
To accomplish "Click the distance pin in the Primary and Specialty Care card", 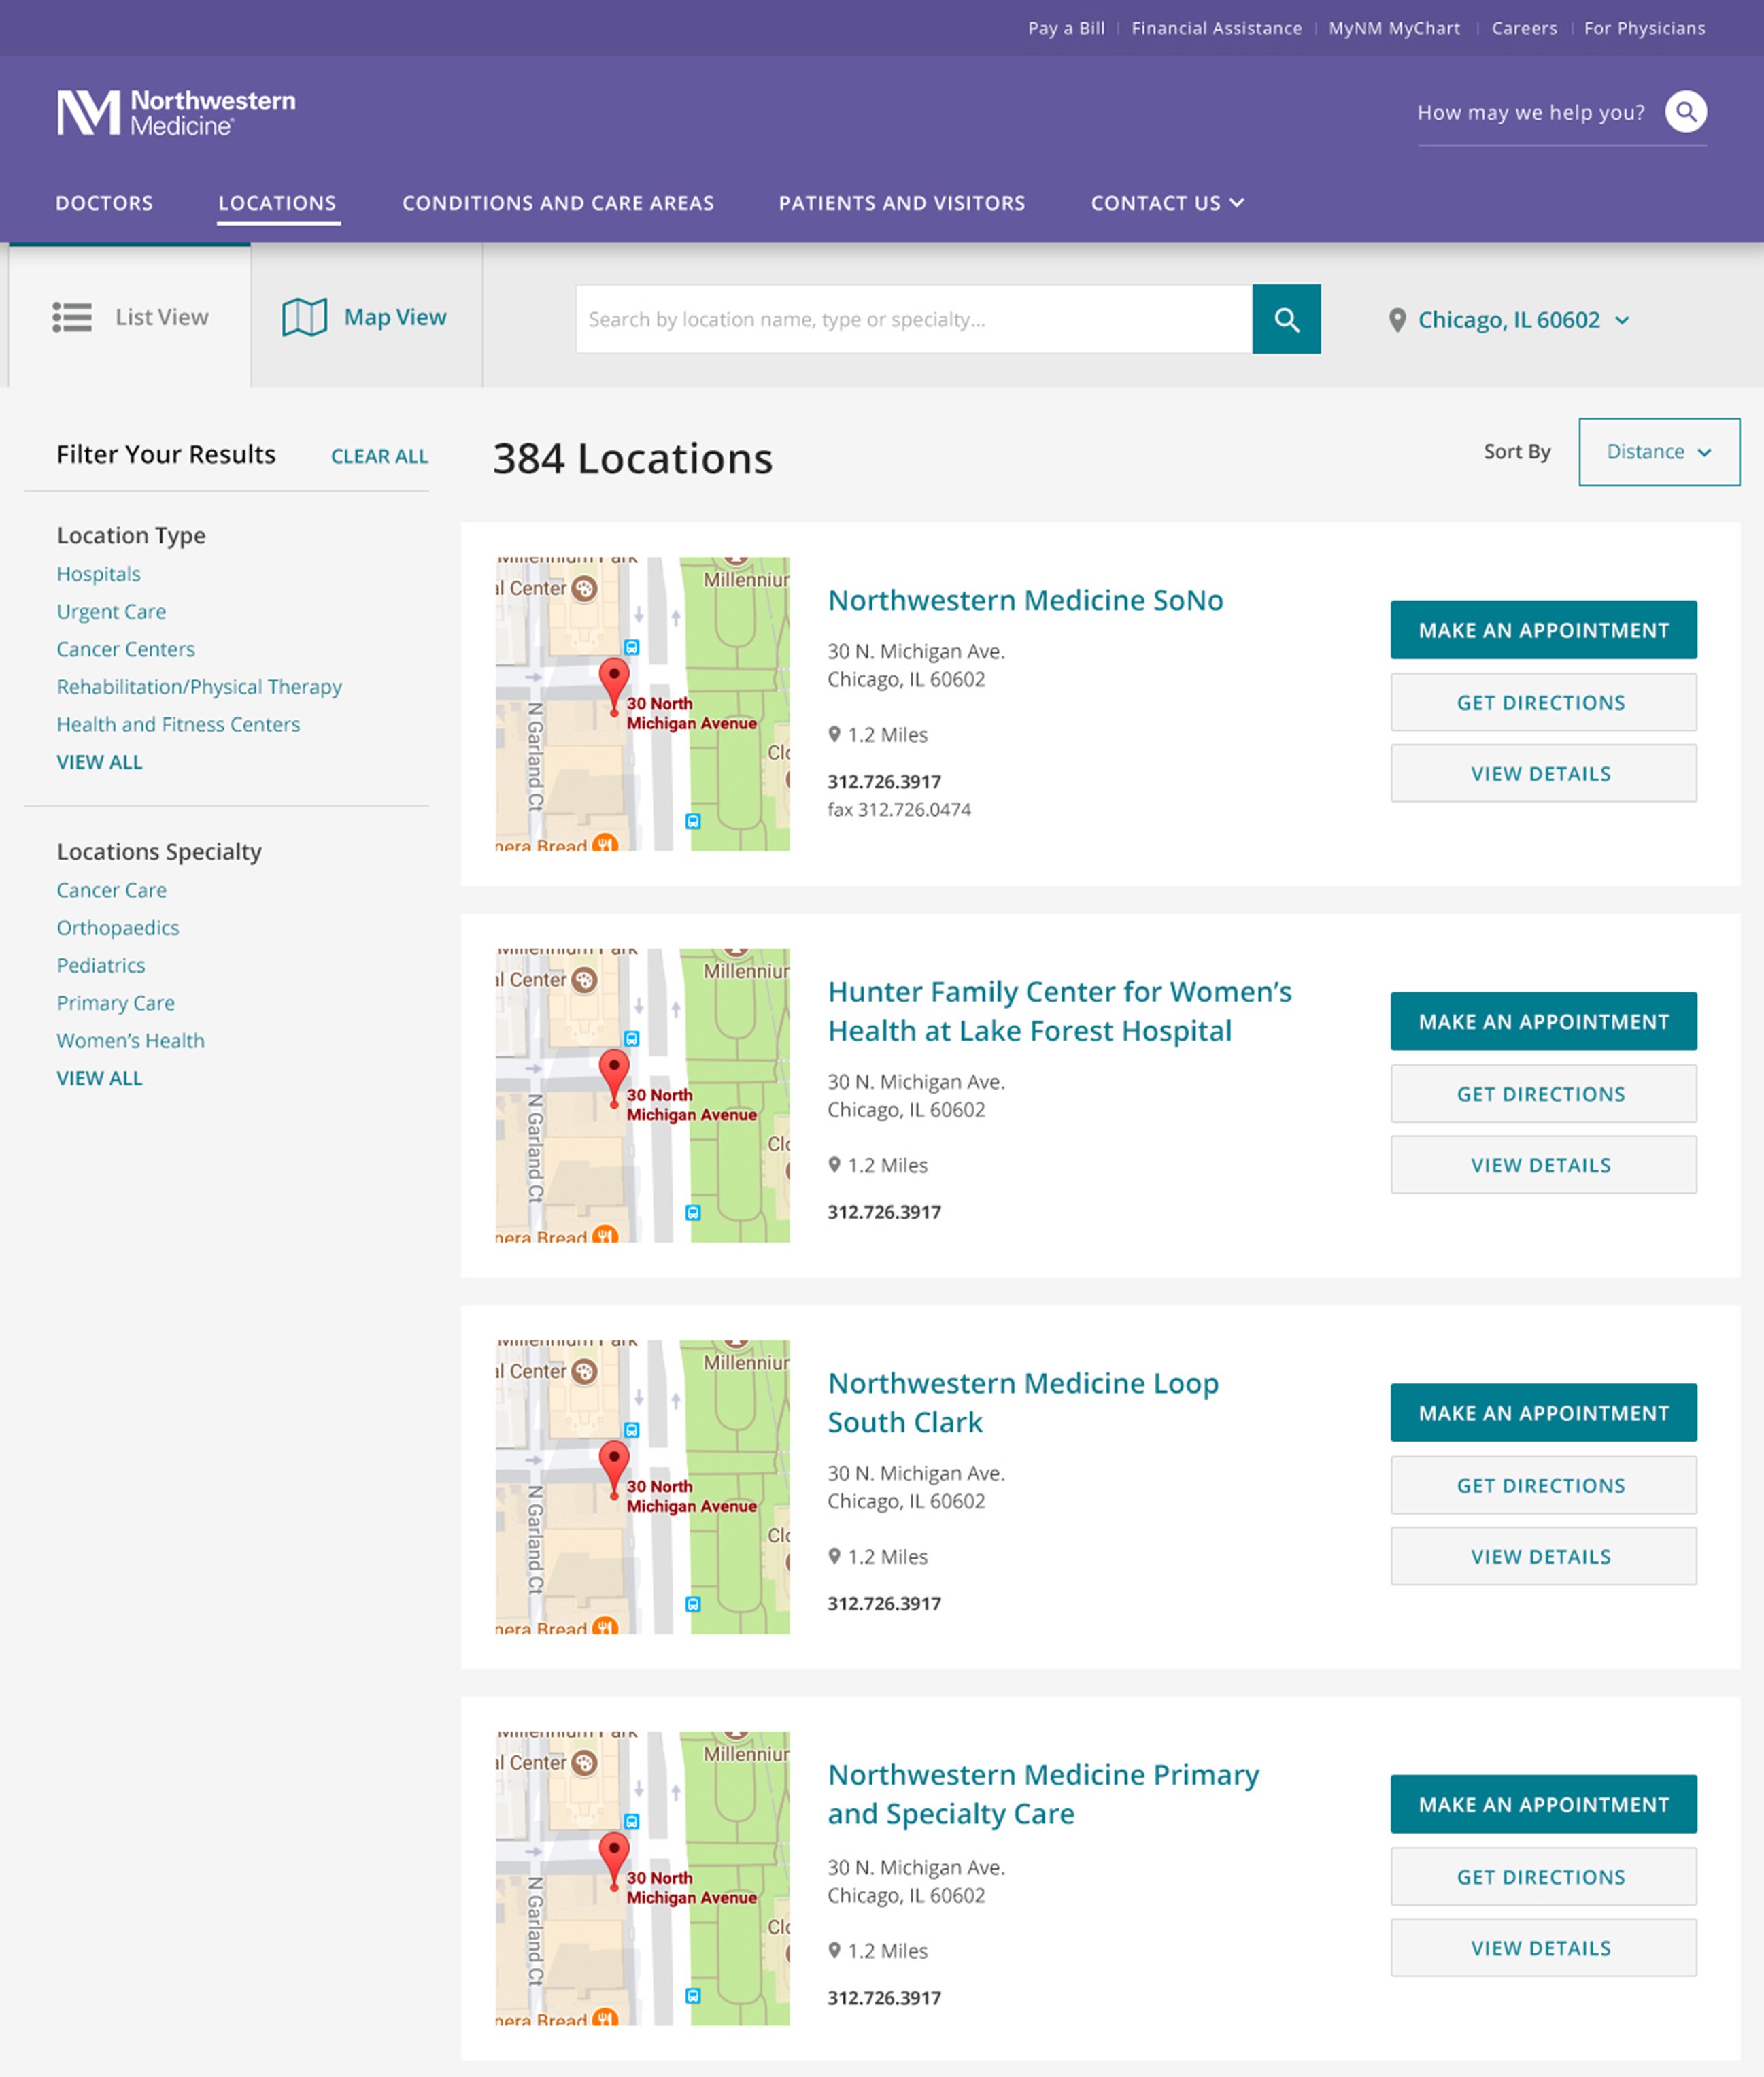I will point(834,1950).
